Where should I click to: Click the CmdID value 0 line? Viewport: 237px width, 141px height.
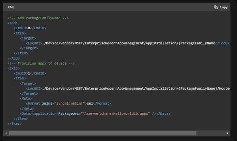click(30, 28)
